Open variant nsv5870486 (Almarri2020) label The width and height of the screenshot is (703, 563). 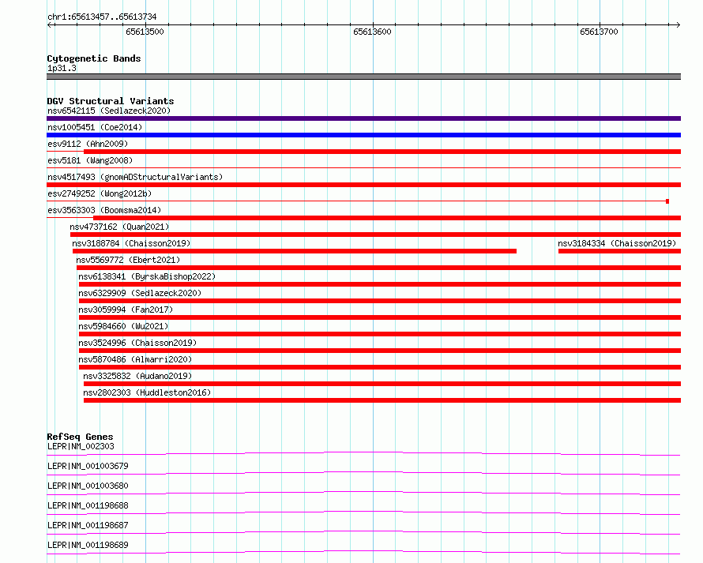(135, 359)
